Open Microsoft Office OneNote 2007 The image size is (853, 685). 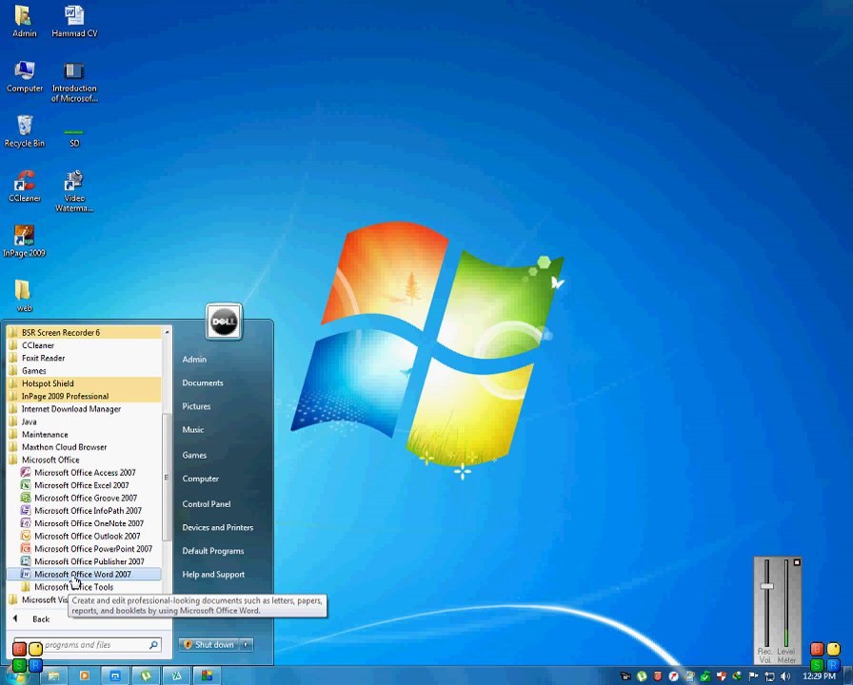tap(84, 523)
